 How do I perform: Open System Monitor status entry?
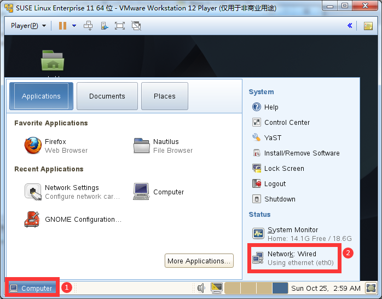pos(302,234)
